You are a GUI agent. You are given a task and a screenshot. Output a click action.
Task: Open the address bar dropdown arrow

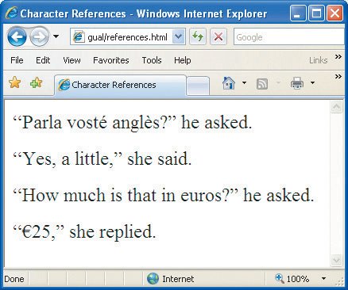(x=179, y=36)
